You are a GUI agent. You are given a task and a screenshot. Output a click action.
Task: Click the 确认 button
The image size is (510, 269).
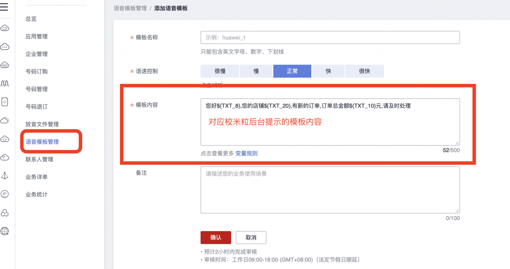[216, 238]
